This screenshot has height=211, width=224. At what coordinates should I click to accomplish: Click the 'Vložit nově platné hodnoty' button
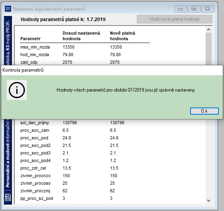pos(175,19)
